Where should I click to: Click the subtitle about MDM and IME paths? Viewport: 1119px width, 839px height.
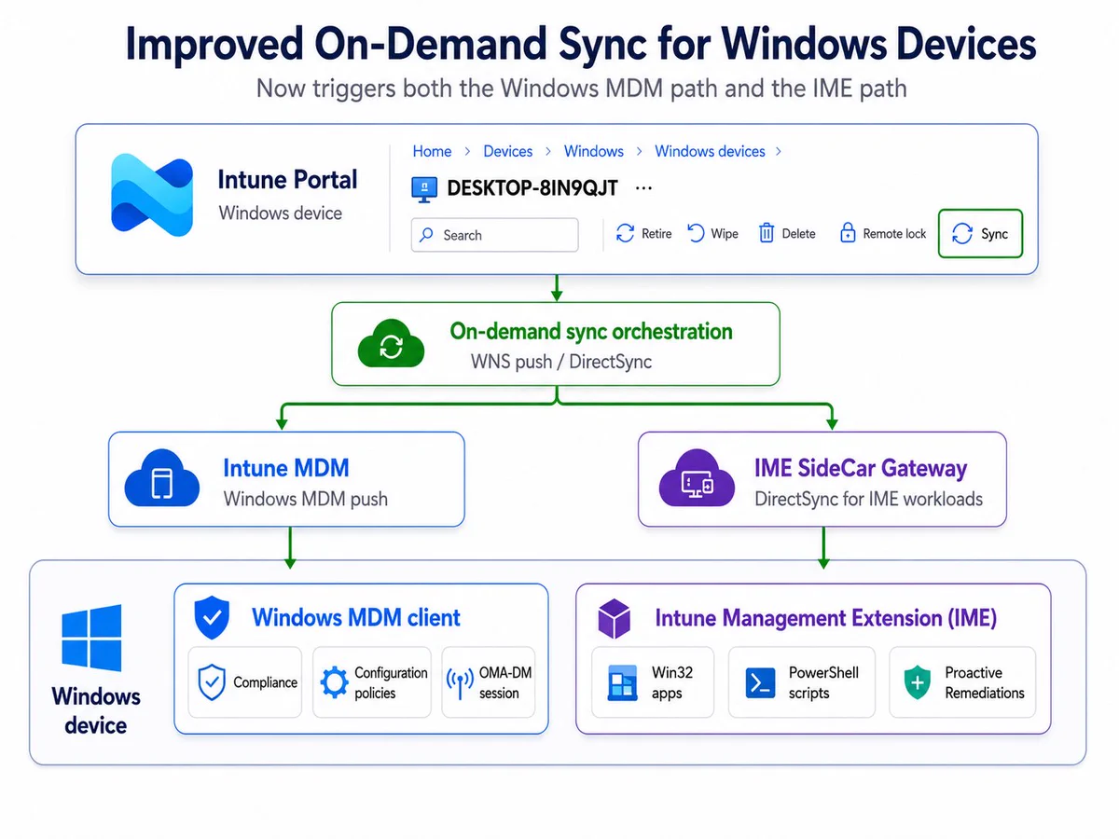click(x=582, y=89)
